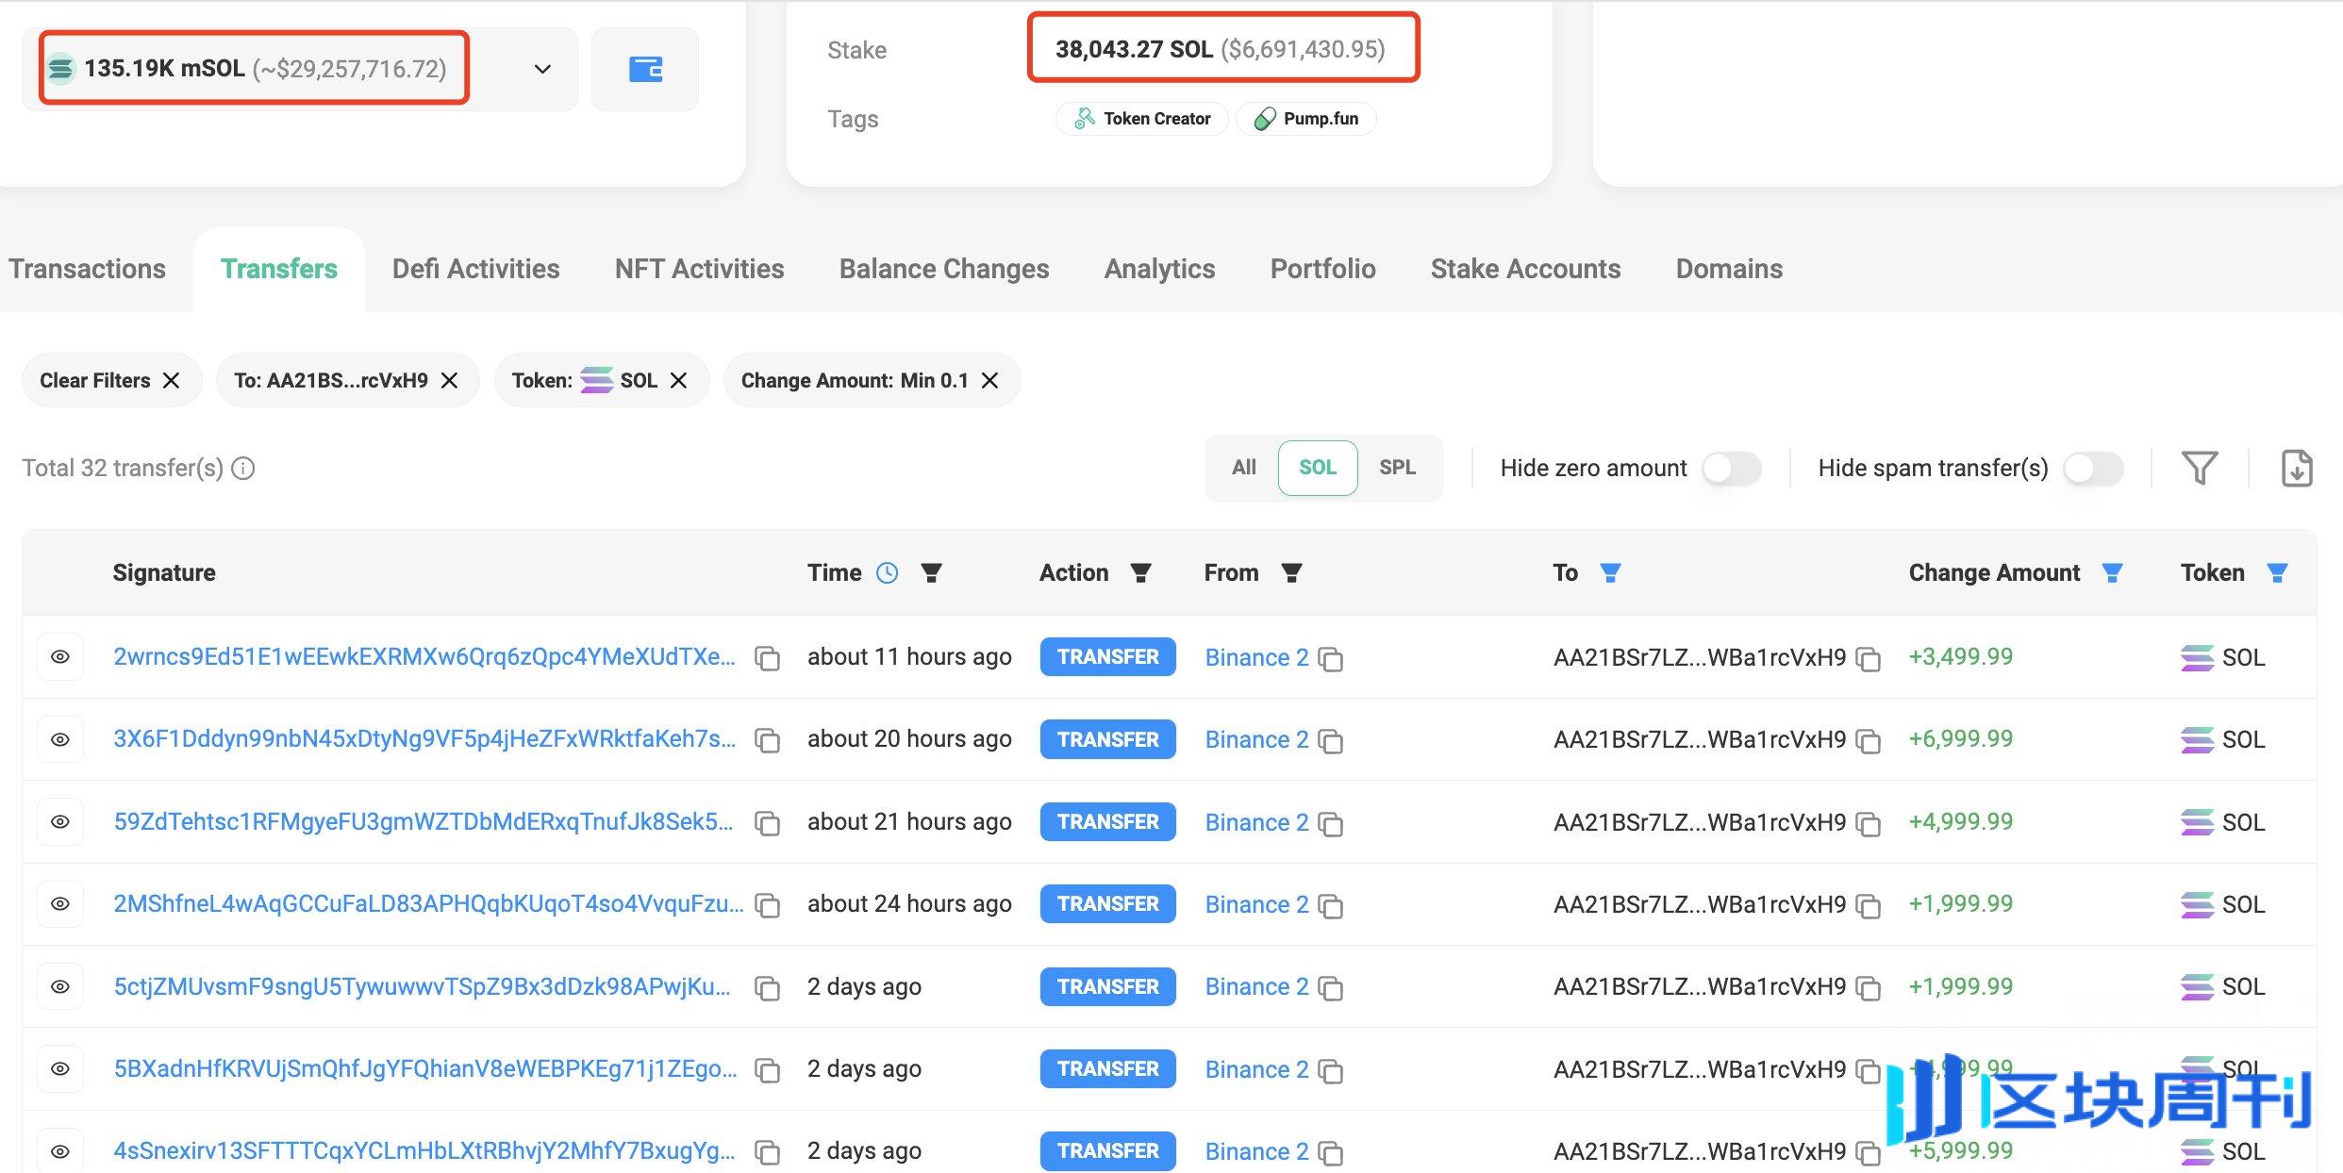Click eye icon for 5ctjZMUvsmF9 transaction row
The height and width of the screenshot is (1173, 2343).
point(60,986)
